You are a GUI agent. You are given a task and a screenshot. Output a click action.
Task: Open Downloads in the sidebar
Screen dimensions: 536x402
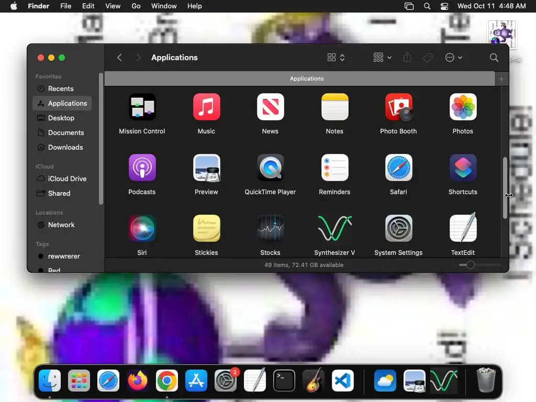tap(62, 147)
